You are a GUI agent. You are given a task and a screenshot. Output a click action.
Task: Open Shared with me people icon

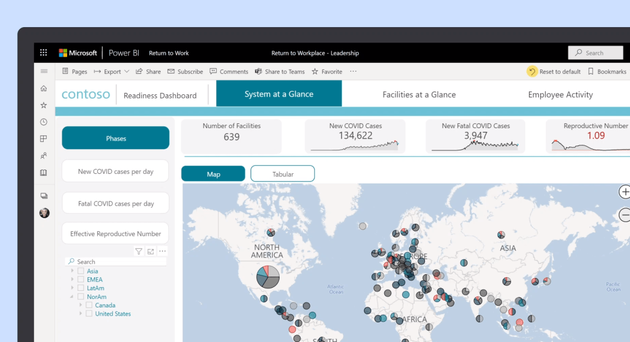pos(44,156)
